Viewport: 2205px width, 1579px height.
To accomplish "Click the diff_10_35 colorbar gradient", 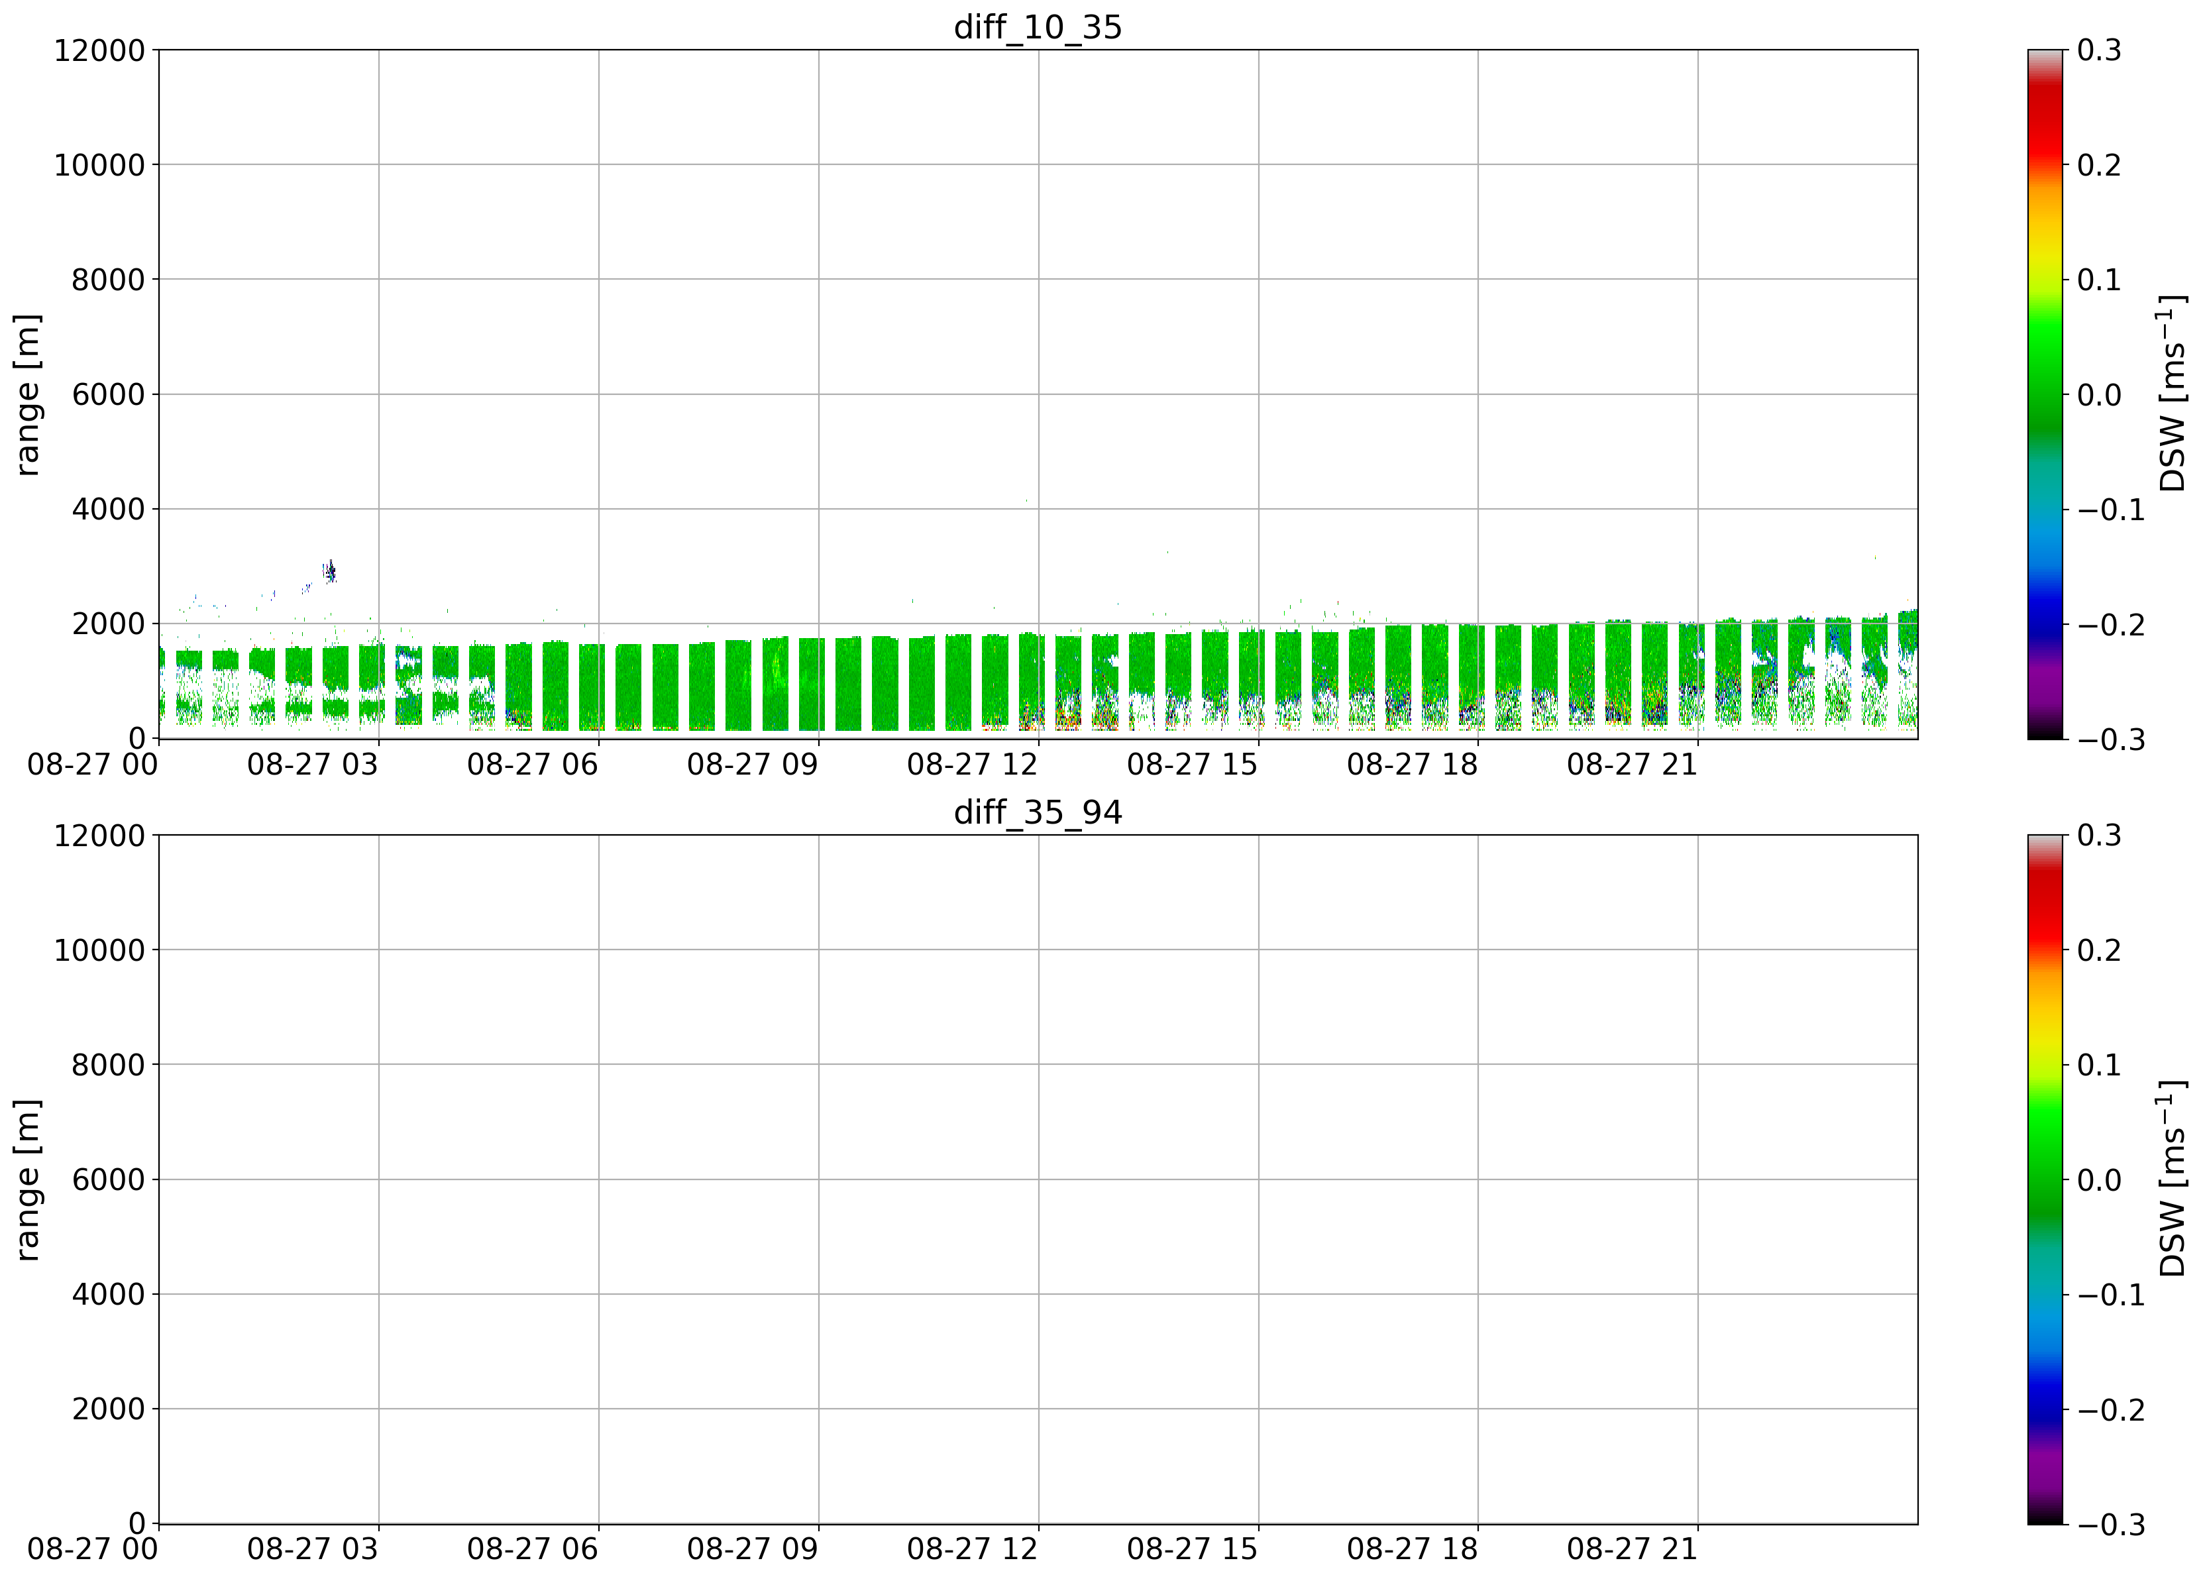I will click(x=2045, y=394).
